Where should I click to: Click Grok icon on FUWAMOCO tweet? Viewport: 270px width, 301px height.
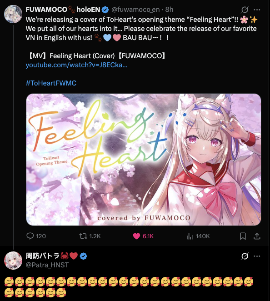pyautogui.click(x=245, y=10)
